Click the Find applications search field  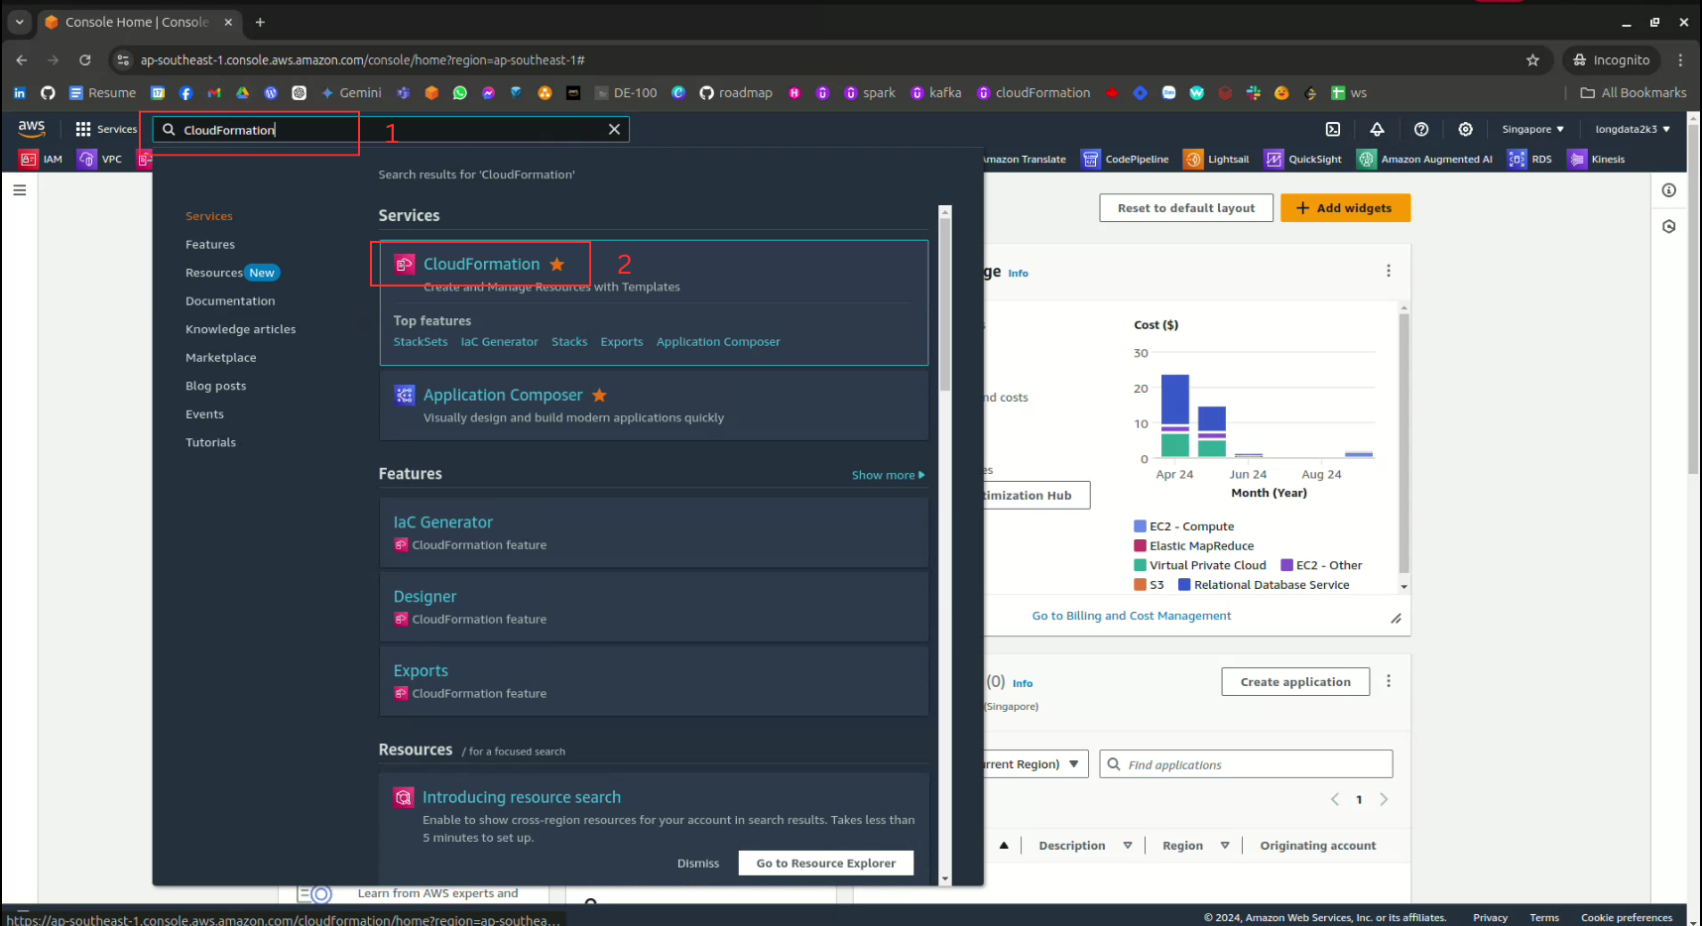pos(1246,764)
